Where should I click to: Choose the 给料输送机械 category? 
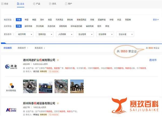[76, 26]
